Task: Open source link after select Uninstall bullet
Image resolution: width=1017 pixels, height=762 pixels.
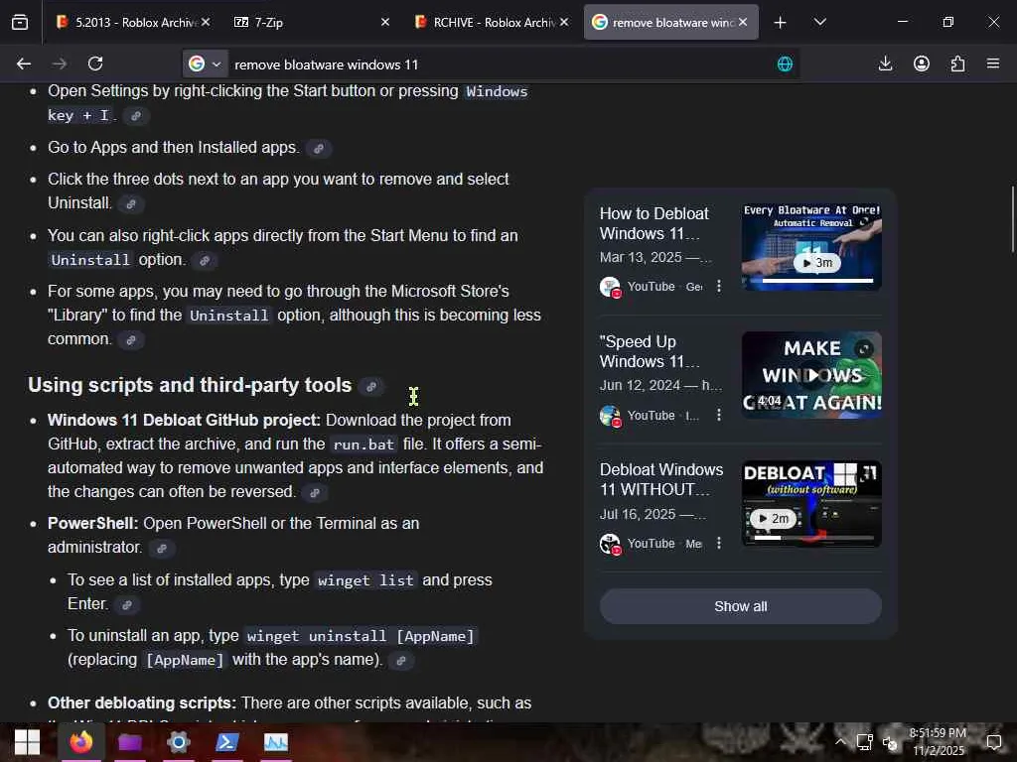Action: point(130,204)
